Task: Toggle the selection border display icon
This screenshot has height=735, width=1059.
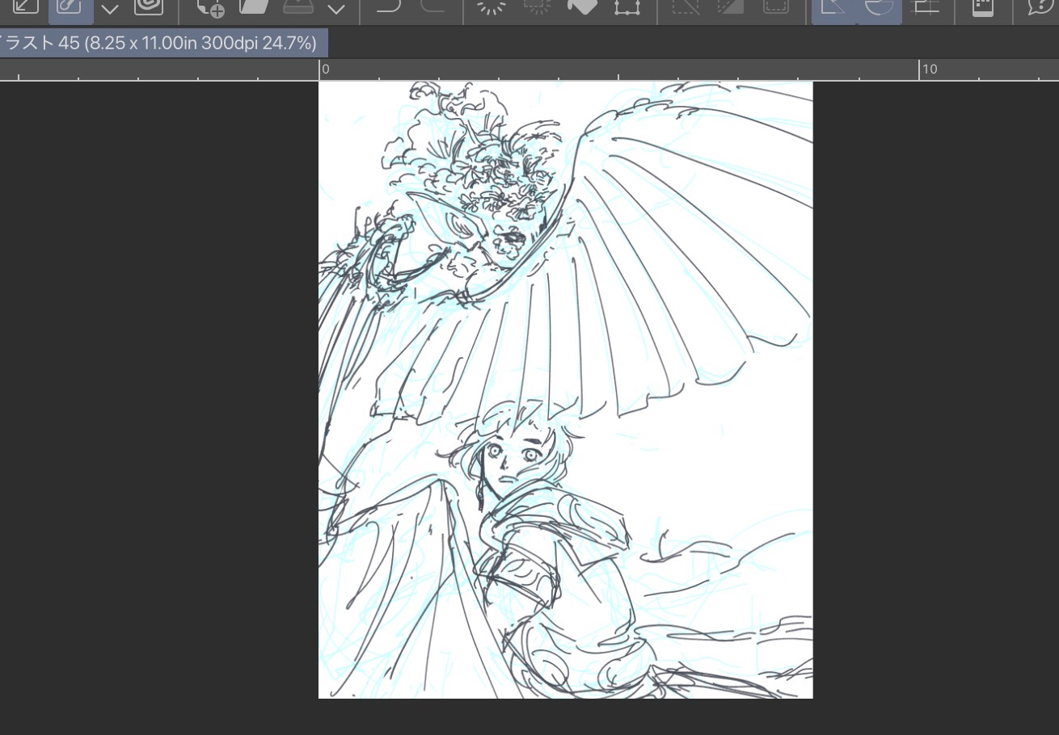Action: tap(776, 7)
